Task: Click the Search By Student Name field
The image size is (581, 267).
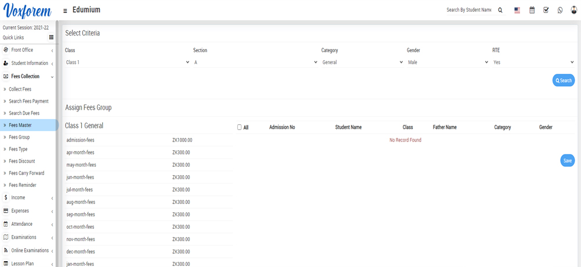Action: point(468,10)
